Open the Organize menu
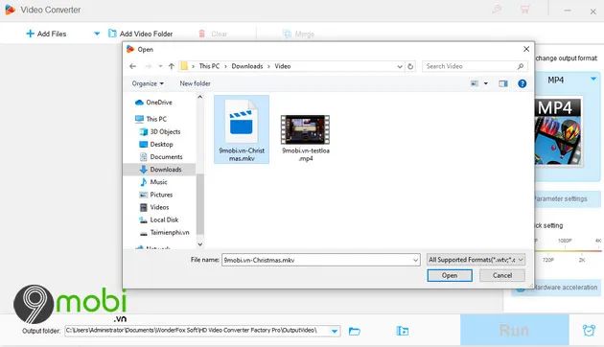 (148, 83)
